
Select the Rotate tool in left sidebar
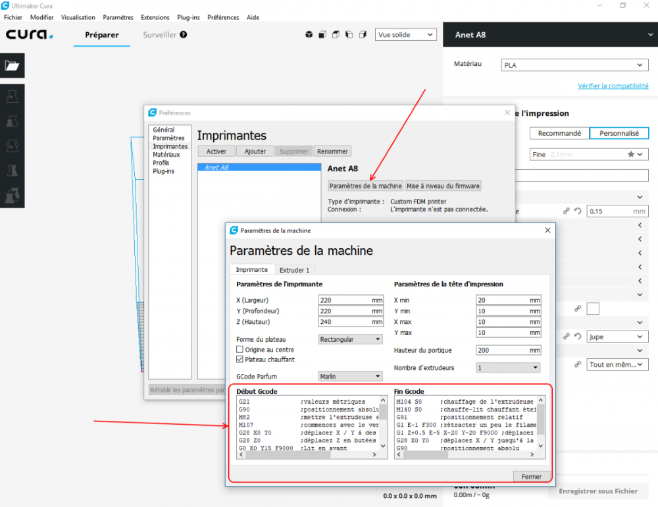[x=12, y=146]
